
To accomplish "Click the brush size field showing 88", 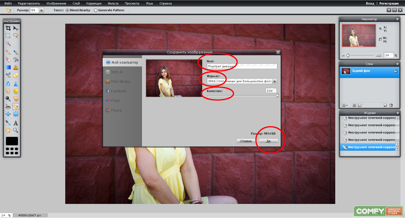I will [x=35, y=10].
